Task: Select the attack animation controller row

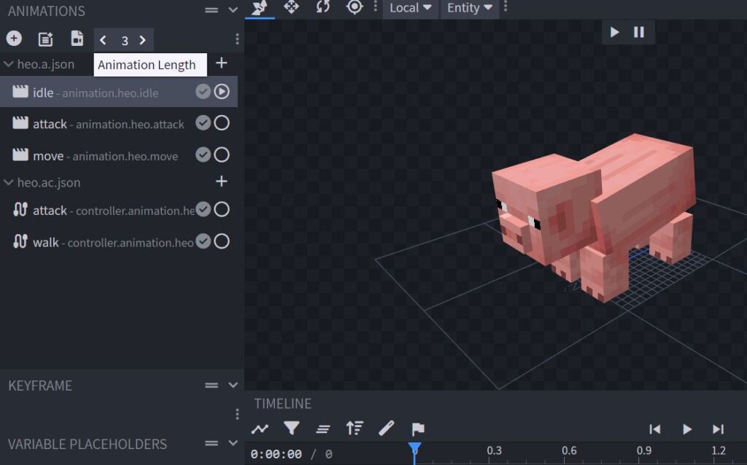Action: click(119, 210)
